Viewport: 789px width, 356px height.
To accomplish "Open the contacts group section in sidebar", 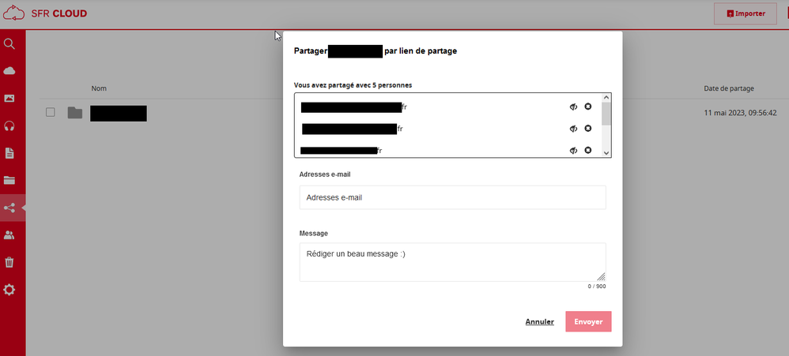I will 9,235.
